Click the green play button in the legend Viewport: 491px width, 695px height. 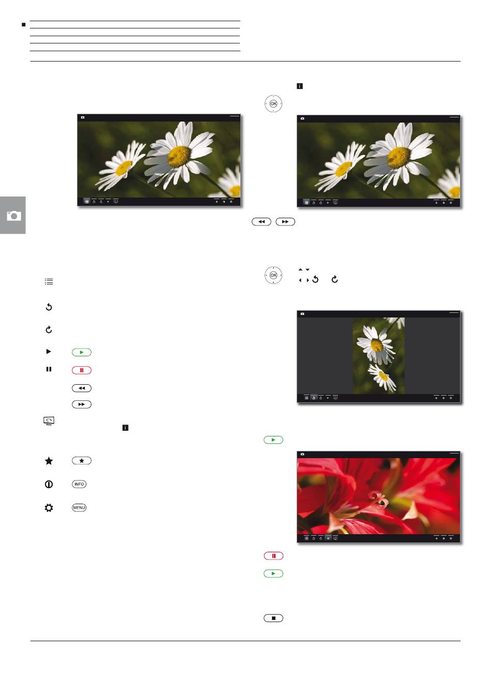point(81,353)
